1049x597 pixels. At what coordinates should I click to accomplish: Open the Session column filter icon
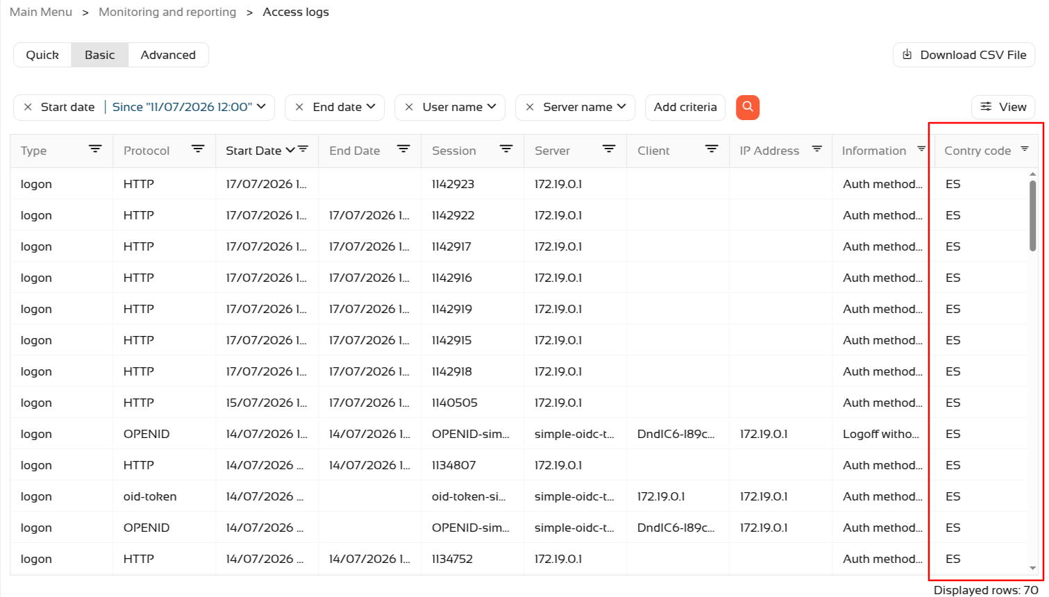(506, 149)
